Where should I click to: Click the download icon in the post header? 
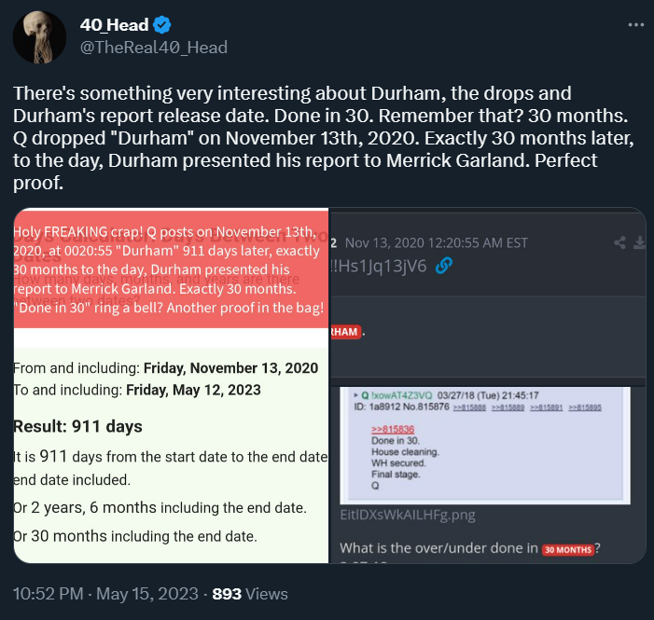click(x=640, y=242)
